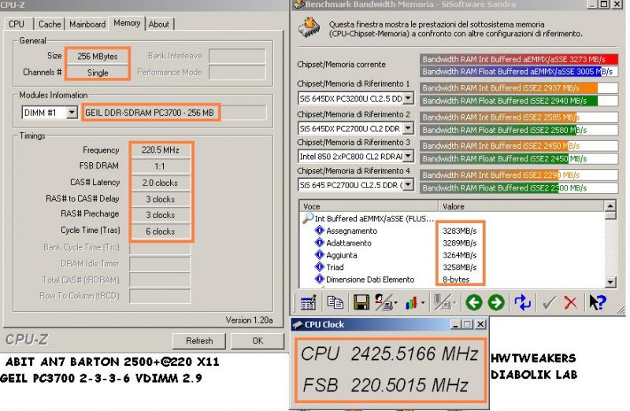This screenshot has width=630, height=411.
Task: Click the Frequency field showing 220.5 MHz
Action: [161, 150]
